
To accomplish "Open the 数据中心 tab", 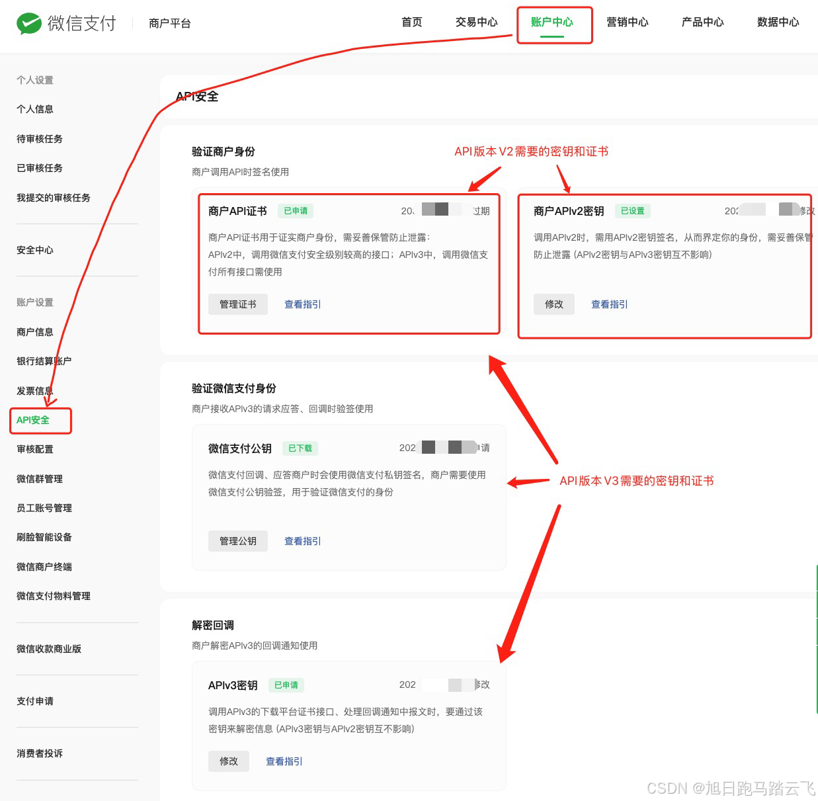I will (778, 22).
